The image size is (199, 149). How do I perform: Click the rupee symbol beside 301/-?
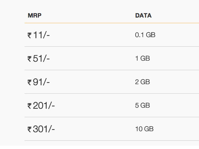click(x=30, y=130)
